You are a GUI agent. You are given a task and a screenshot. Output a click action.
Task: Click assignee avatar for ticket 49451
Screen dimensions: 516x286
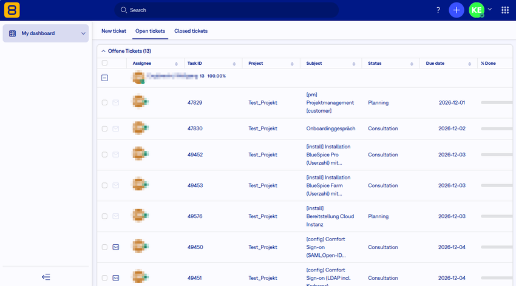click(140, 277)
